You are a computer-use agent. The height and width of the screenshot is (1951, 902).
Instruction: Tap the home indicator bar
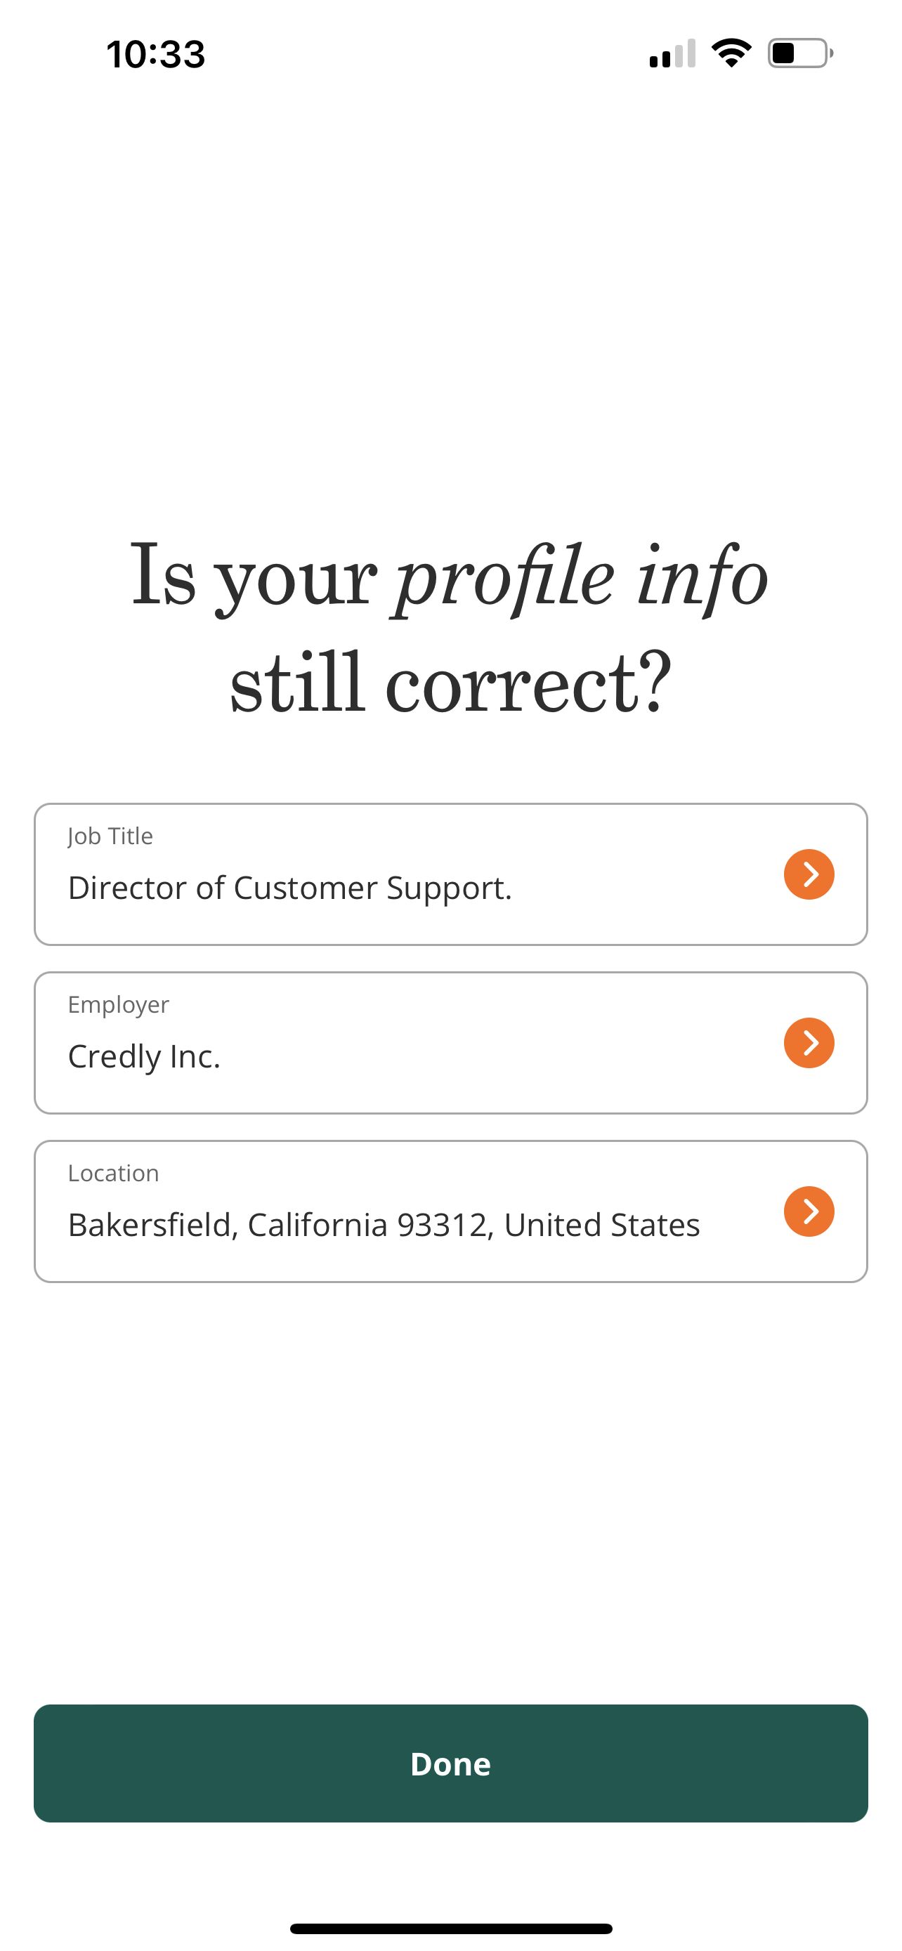pos(450,1929)
